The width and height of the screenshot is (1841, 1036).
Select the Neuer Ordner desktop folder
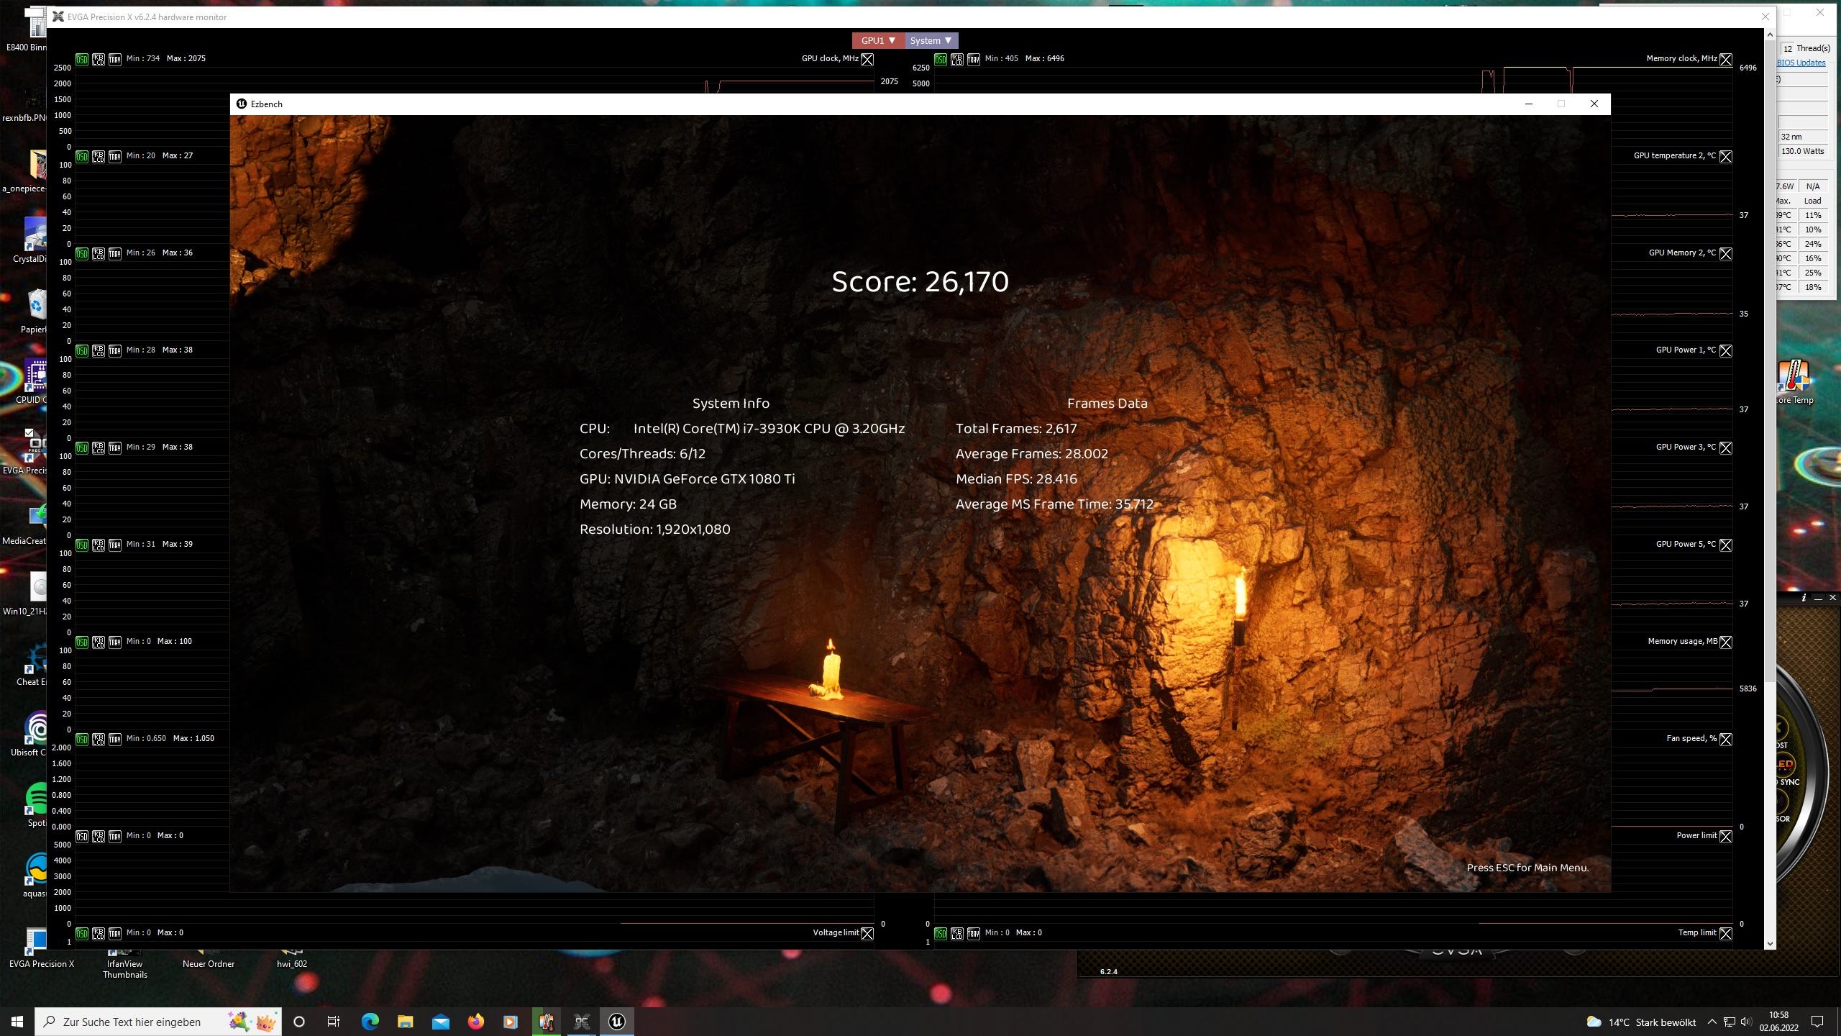[x=209, y=958]
